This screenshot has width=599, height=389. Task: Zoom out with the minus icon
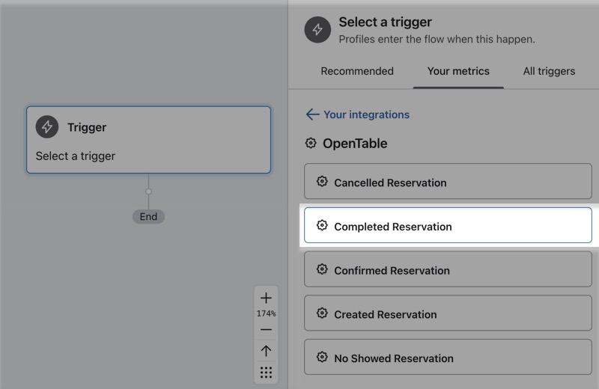(266, 329)
